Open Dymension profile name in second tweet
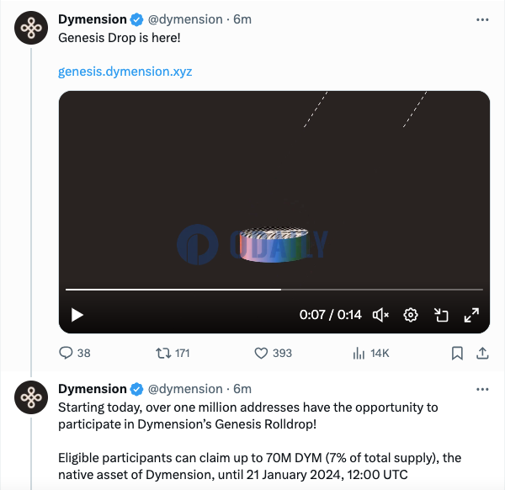Image resolution: width=505 pixels, height=490 pixels. point(92,389)
